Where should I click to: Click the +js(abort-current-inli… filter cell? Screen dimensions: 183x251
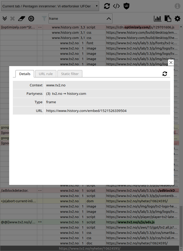click(19, 201)
